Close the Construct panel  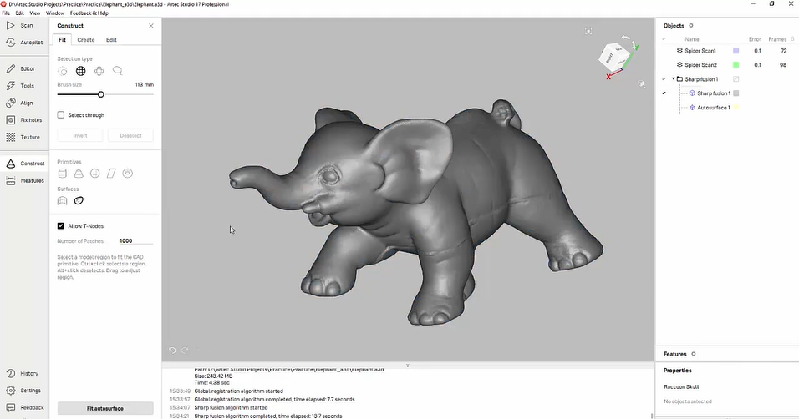[150, 25]
